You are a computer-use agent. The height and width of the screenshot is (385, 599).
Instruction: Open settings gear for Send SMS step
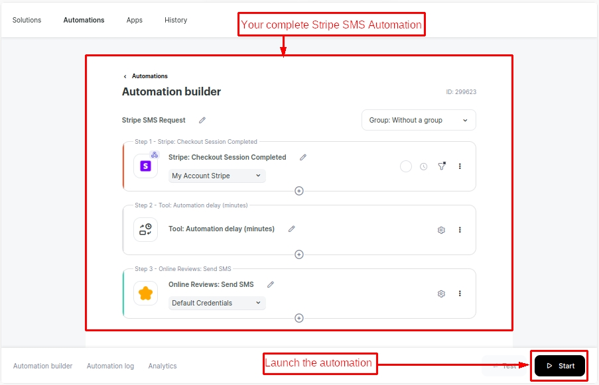pos(441,294)
